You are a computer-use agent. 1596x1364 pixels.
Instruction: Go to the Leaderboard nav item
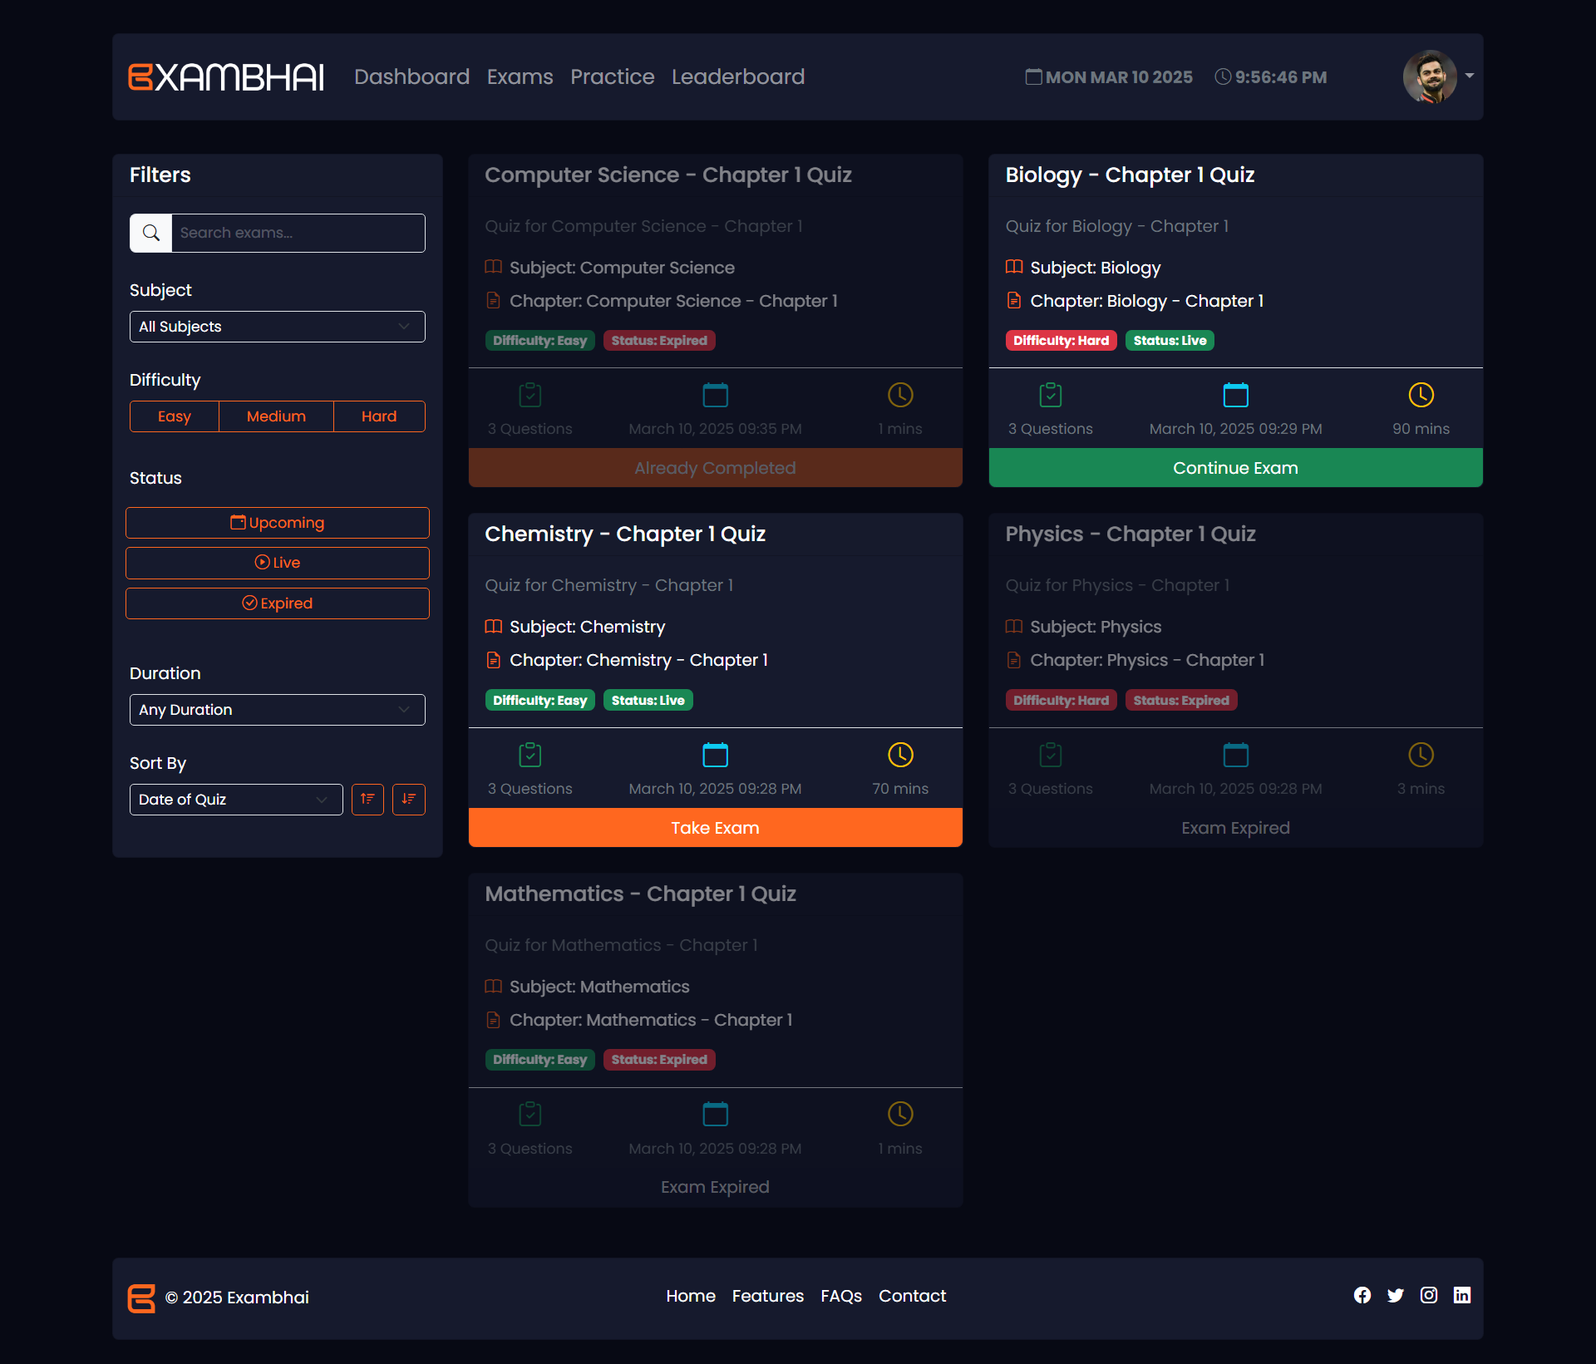(x=737, y=77)
